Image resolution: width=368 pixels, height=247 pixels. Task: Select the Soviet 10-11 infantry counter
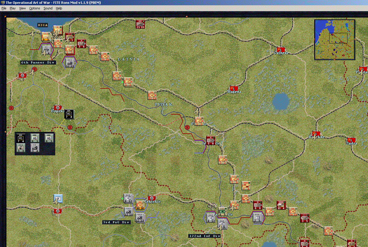click(x=328, y=231)
